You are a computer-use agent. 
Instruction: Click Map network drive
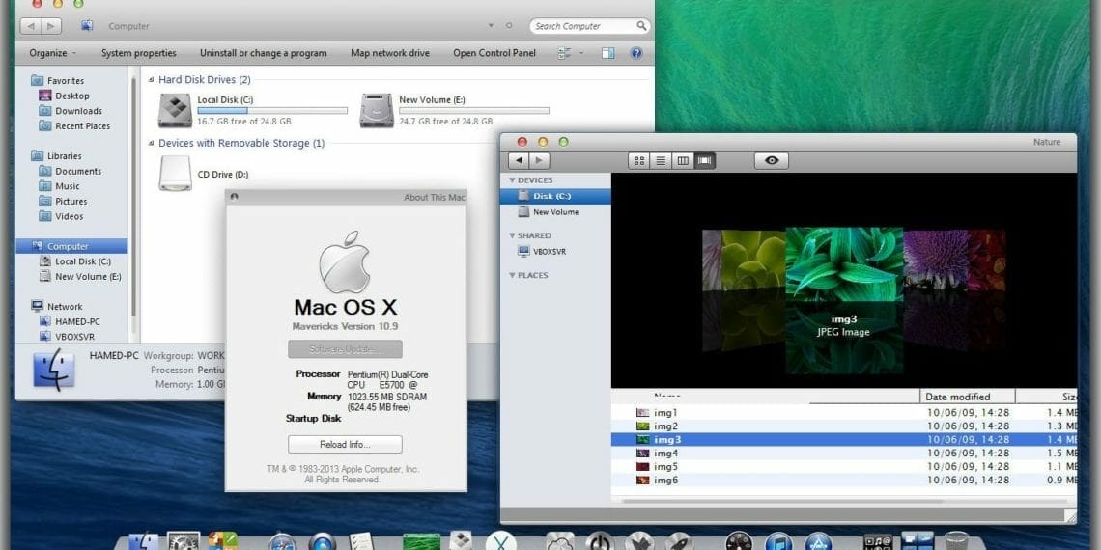click(389, 53)
